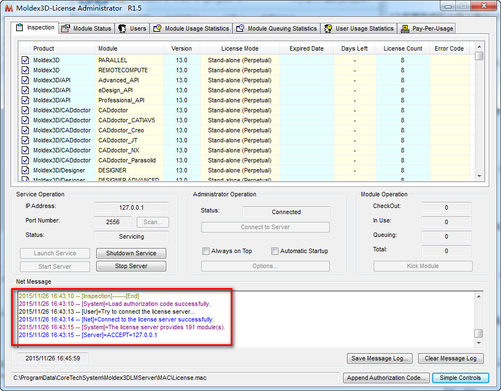Click the Module Queuing Statistics tab icon
Image resolution: width=501 pixels, height=391 pixels.
[x=240, y=28]
